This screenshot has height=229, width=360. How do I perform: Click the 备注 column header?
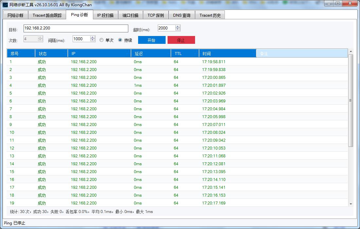(x=302, y=53)
